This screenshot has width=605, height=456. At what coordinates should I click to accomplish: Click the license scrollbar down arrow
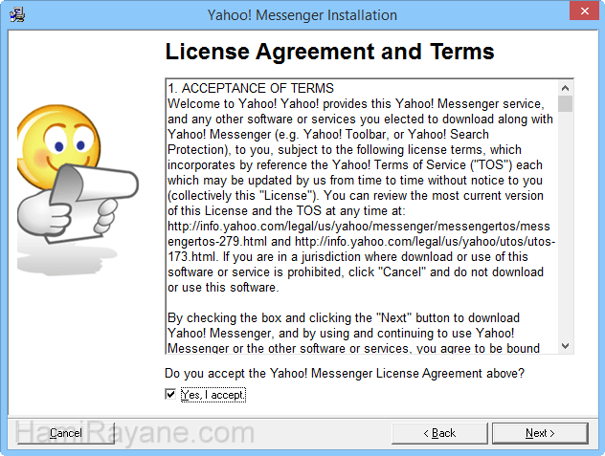pyautogui.click(x=565, y=346)
